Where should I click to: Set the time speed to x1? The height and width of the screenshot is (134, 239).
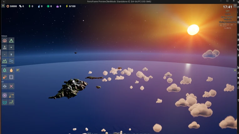[224, 25]
